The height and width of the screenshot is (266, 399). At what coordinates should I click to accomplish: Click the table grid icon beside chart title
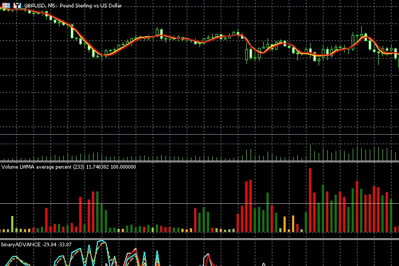coord(6,5)
